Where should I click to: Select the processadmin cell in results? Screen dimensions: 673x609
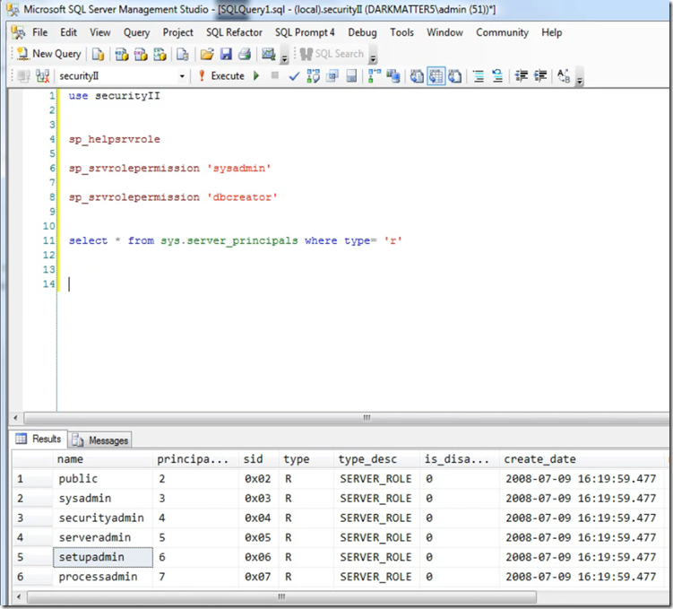click(x=102, y=577)
